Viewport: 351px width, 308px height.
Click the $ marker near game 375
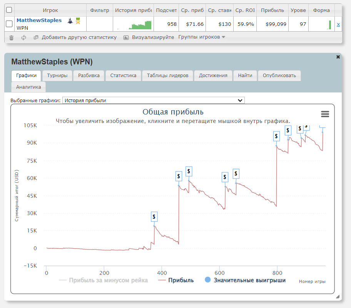[154, 217]
